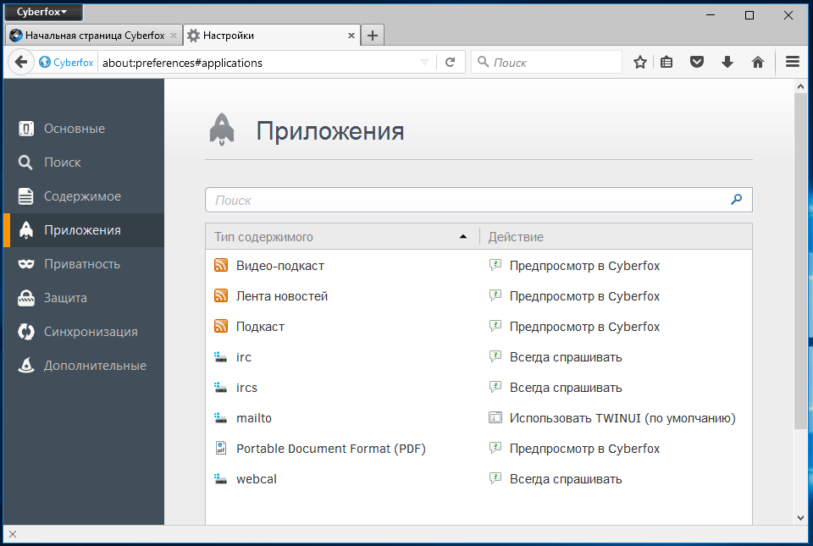Click the PDF file type icon
This screenshot has height=546, width=813.
[221, 448]
